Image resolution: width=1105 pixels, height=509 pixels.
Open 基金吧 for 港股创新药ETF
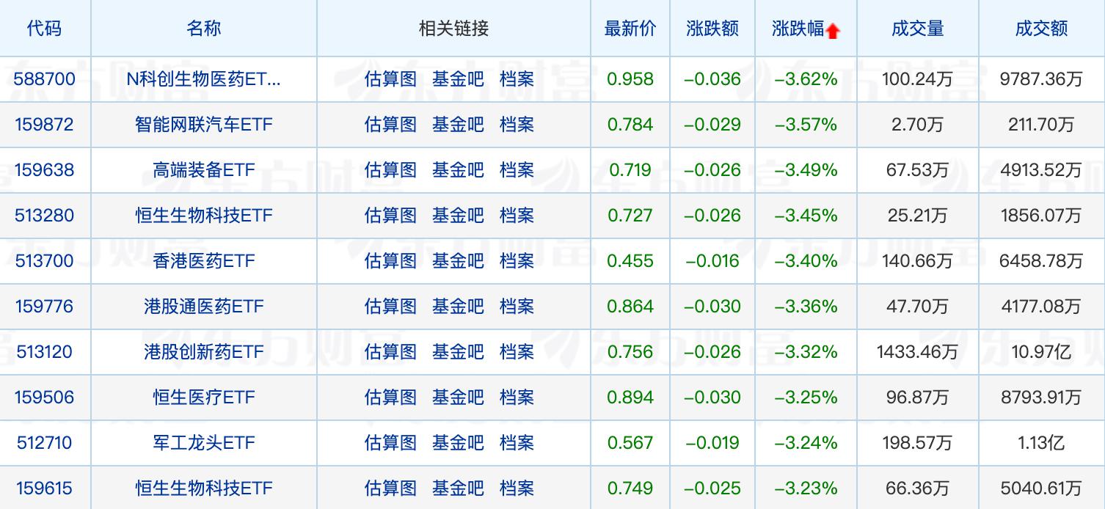pyautogui.click(x=458, y=352)
